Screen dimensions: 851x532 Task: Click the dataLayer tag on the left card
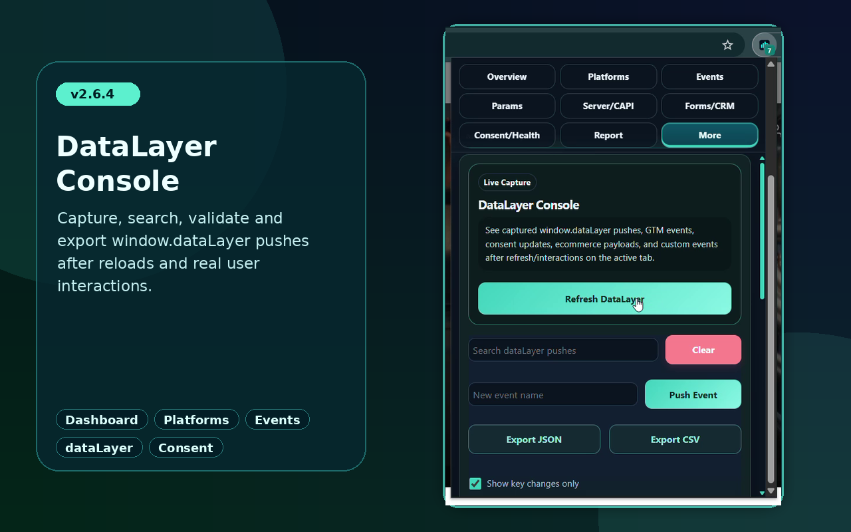99,448
